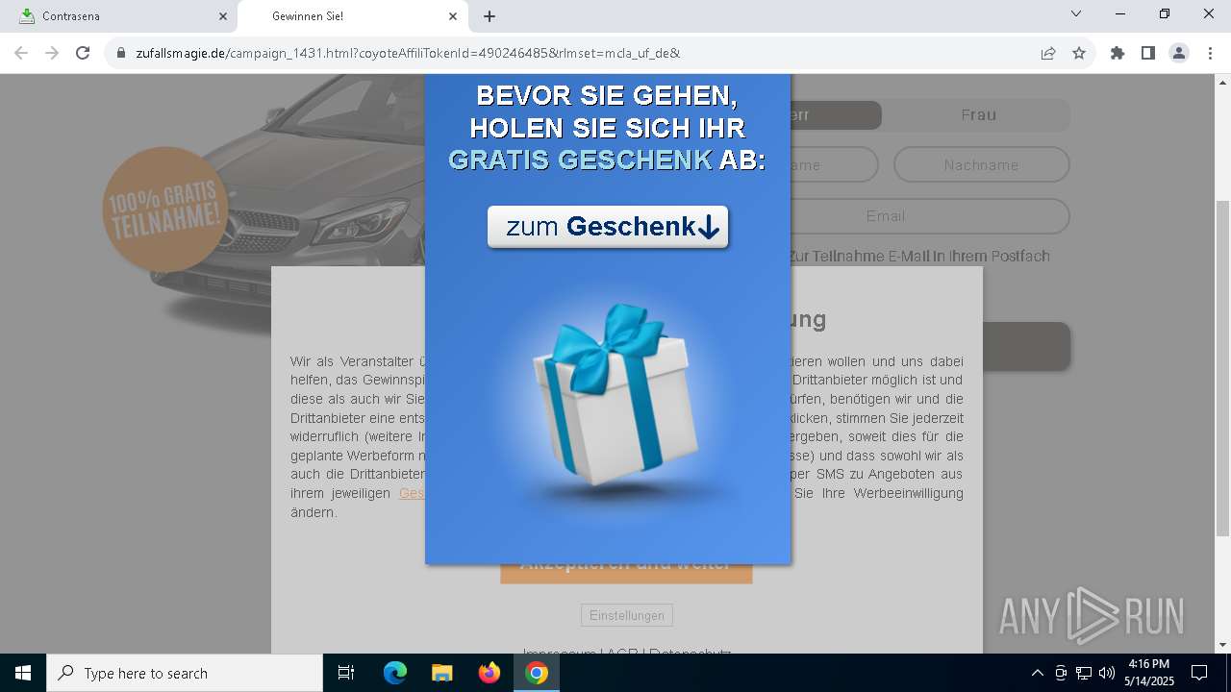Open the tab search dropdown chevron
1231x692 pixels.
click(x=1076, y=14)
